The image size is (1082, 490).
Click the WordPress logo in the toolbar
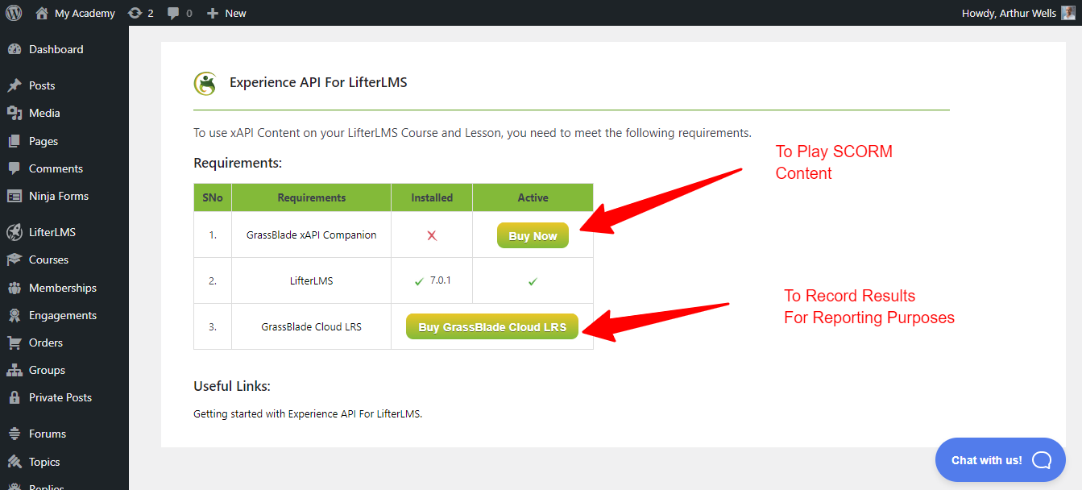[13, 12]
